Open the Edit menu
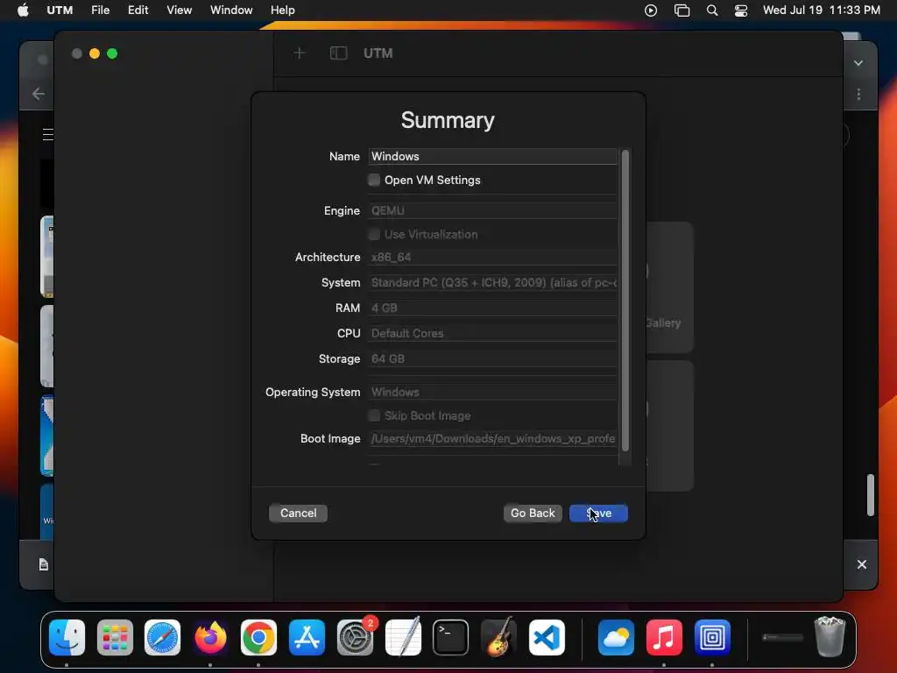The image size is (897, 673). [x=138, y=10]
